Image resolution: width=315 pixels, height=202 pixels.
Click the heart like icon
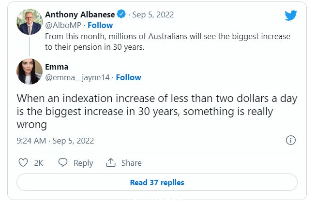[x=23, y=163]
